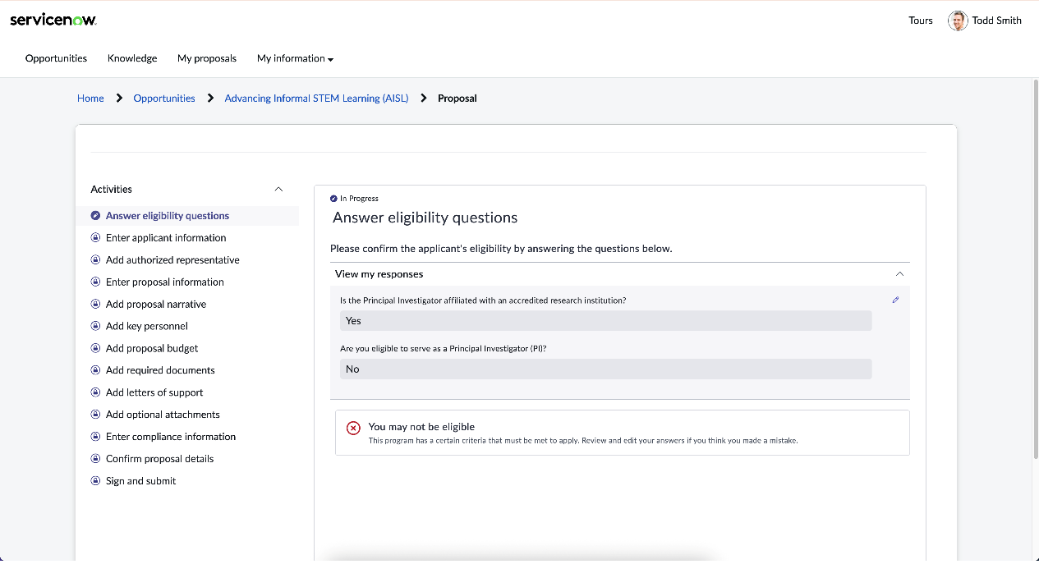
Task: Select Enter applicant information activity
Action: coord(166,238)
